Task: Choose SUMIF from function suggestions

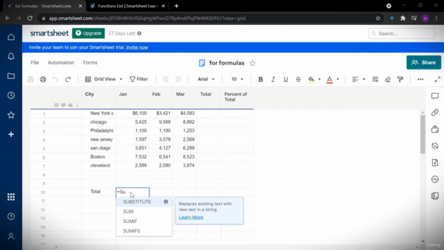Action: pos(144,221)
